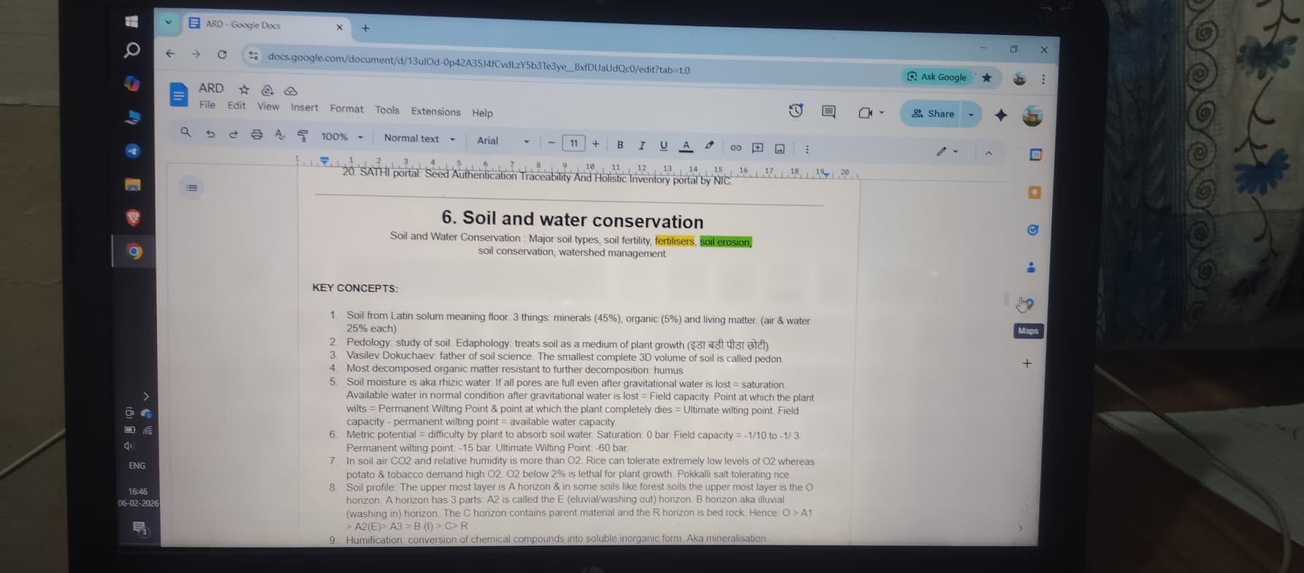The width and height of the screenshot is (1304, 573).
Task: Run spelling and grammar check
Action: [280, 135]
